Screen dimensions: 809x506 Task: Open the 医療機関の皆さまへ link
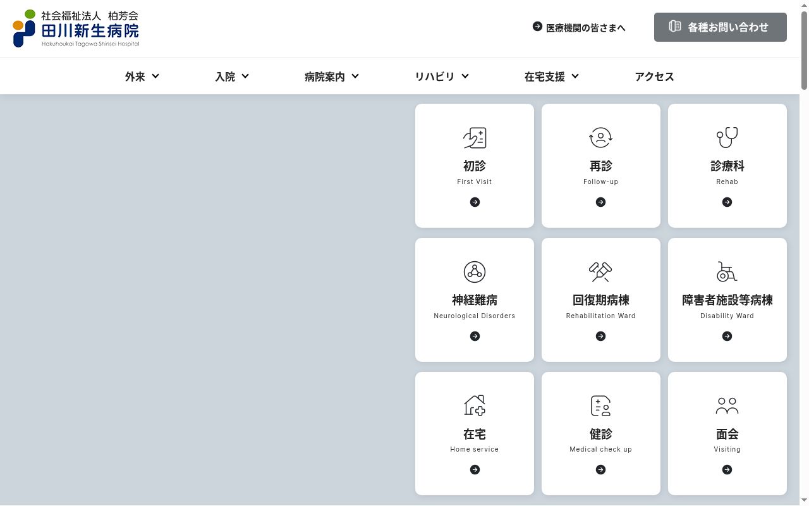(580, 27)
